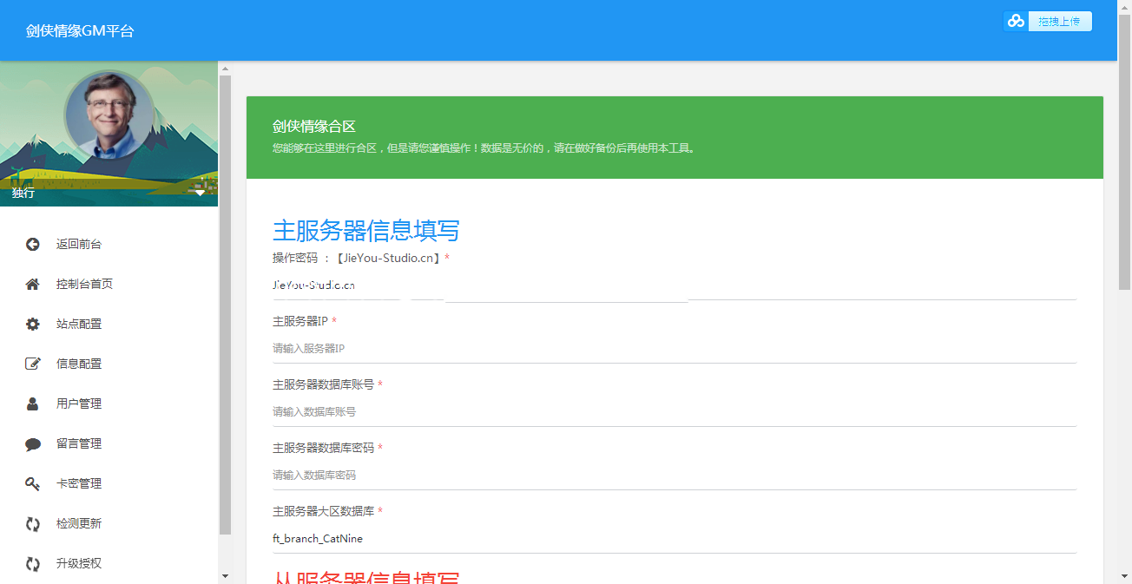Screen dimensions: 1132x584
Task: Click the refresh icon for 升级授权
Action: click(33, 564)
